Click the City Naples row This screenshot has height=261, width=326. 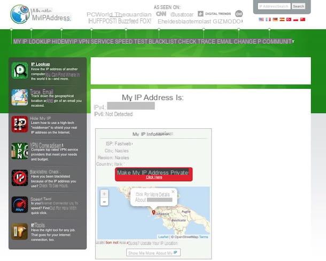pyautogui.click(x=117, y=151)
